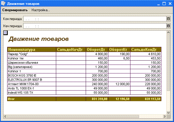Click the vertical scrollbar thumb
Screen dimensions: 174x122
tap(168, 63)
